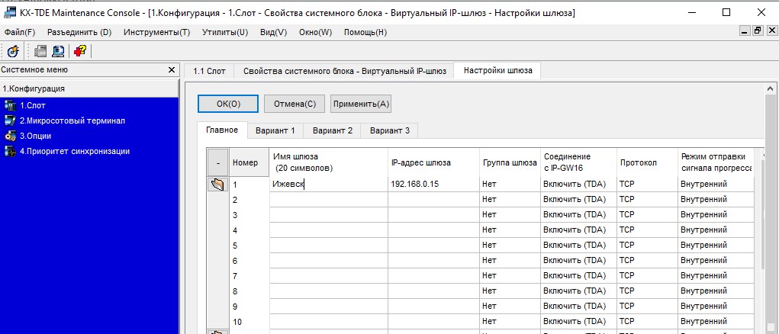Click the KX-TDE app icon in title bar
Screen dimensions: 779x334
point(9,12)
